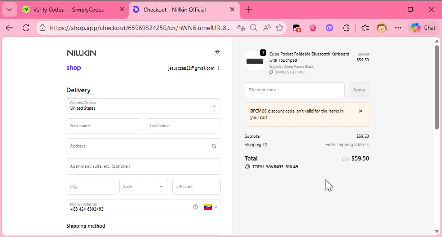Click the address search magnifier icon
442x237 pixels.
tap(214, 146)
